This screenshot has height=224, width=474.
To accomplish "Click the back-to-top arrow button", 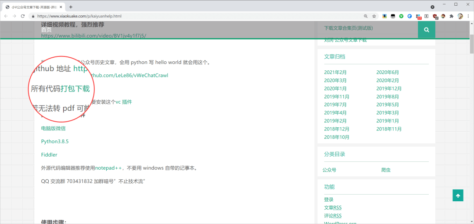I will [x=458, y=196].
